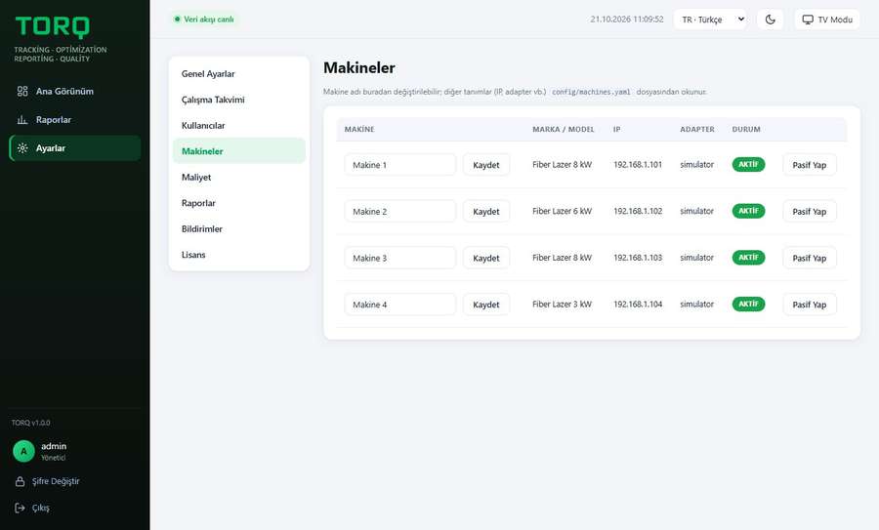Click the DURUM column header
The image size is (879, 530).
point(746,130)
